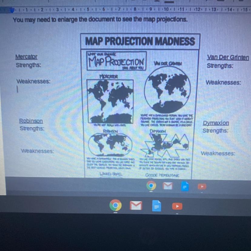Click the underlined Mercator heading
Screen dimensions: 251x251
coord(26,57)
